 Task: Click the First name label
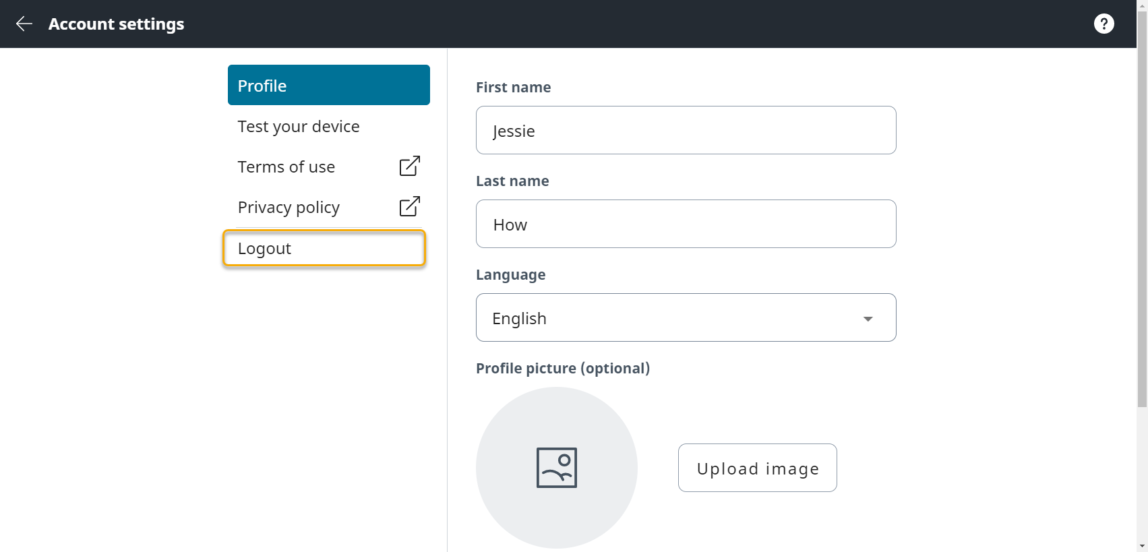pos(513,87)
